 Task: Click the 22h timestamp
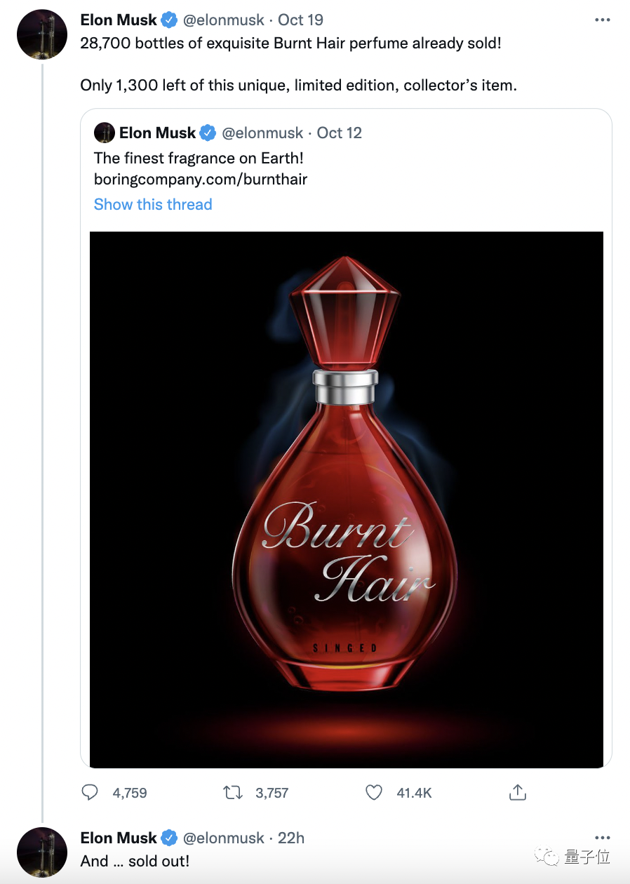point(291,838)
